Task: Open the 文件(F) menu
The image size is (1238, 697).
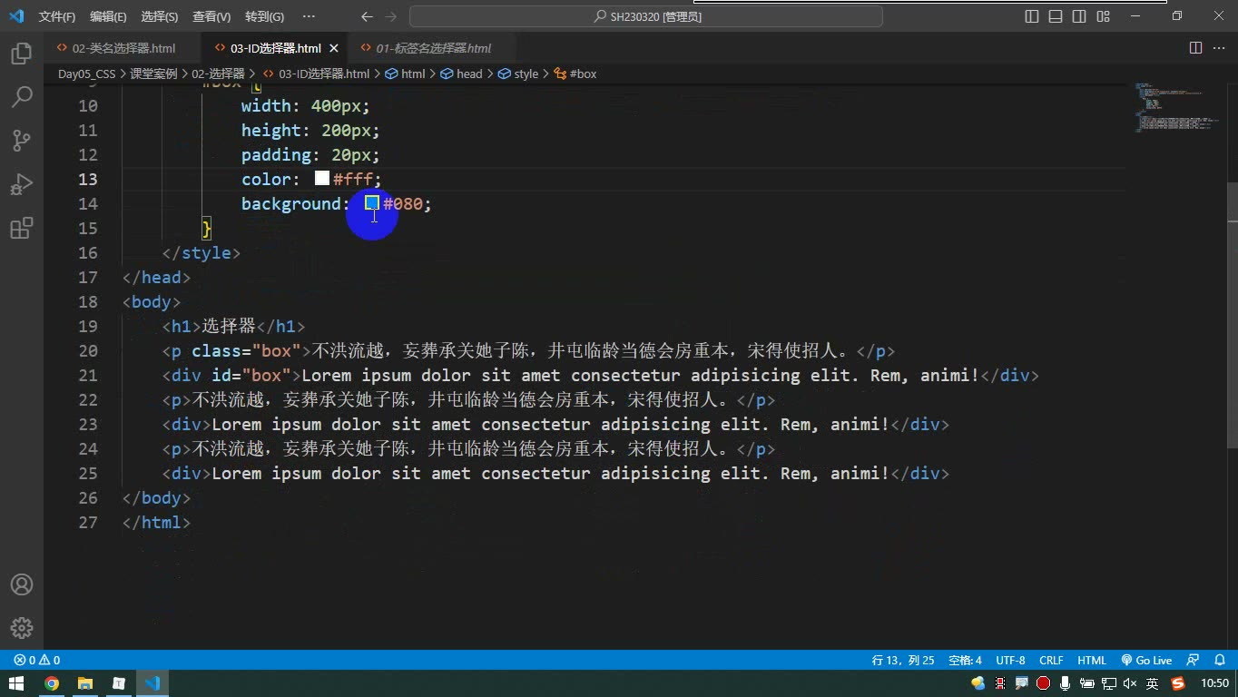Action: [57, 16]
